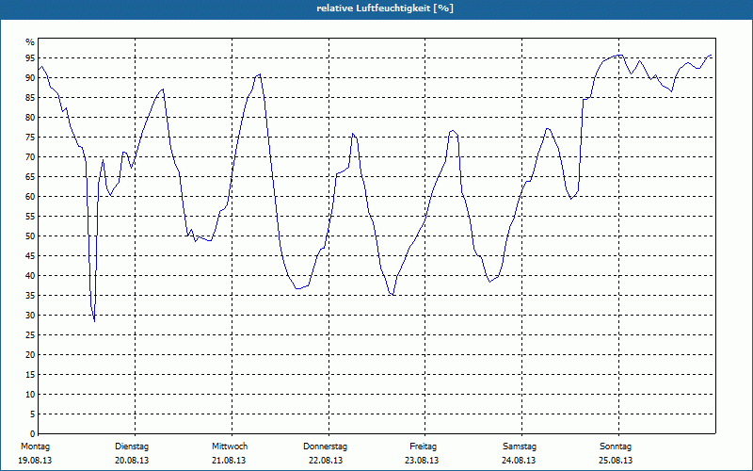Click the '40' y-axis label
Viewport: 753px width, 471px height.
(x=30, y=275)
